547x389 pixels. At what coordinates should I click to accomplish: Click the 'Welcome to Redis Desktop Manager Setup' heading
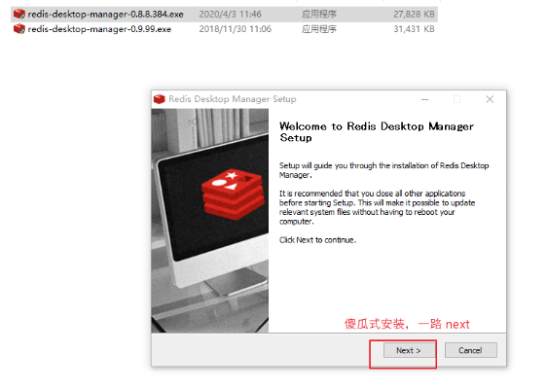[377, 131]
